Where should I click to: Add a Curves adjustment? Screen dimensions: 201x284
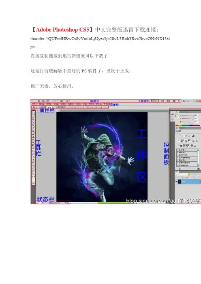tap(189, 136)
